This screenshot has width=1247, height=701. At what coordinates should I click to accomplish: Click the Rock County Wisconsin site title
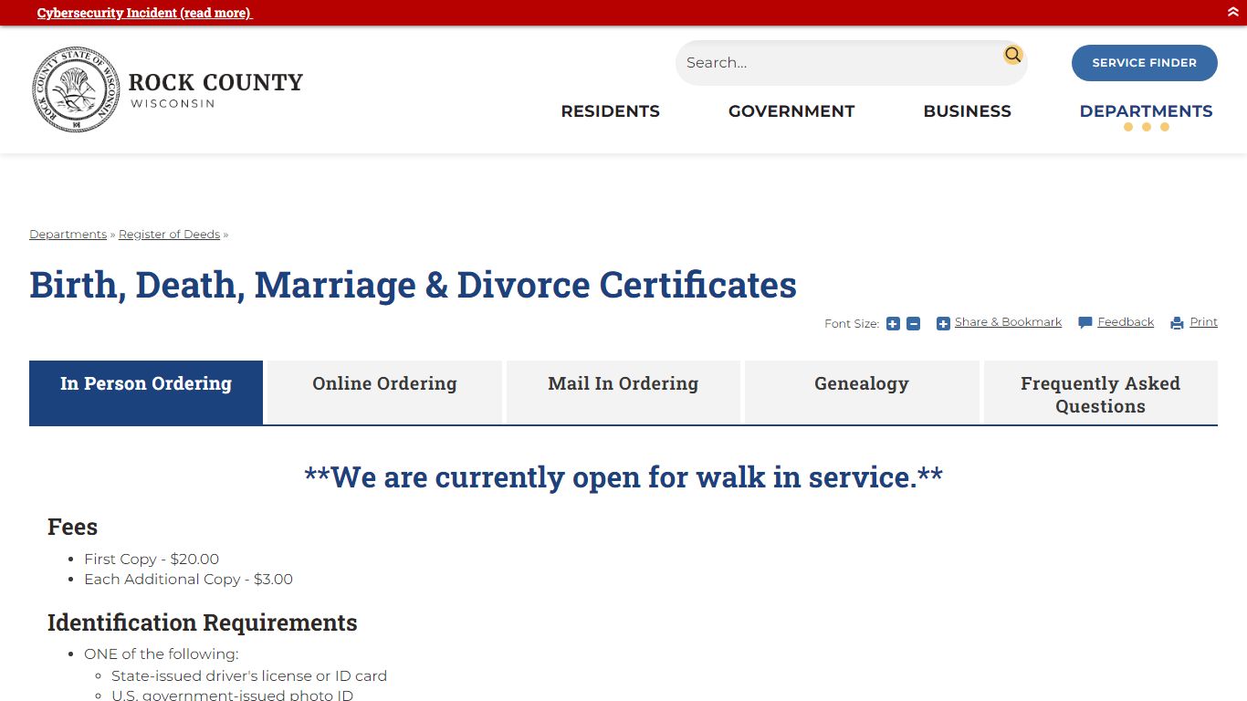tap(215, 89)
